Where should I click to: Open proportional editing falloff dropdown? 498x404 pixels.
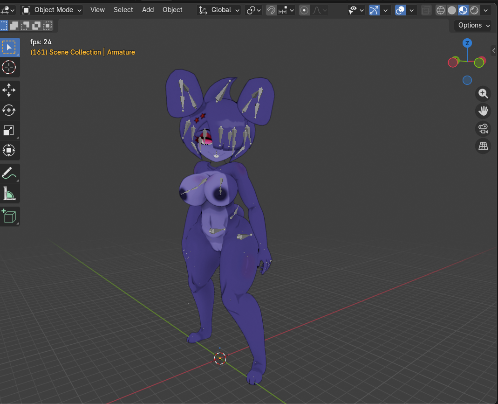click(x=320, y=10)
